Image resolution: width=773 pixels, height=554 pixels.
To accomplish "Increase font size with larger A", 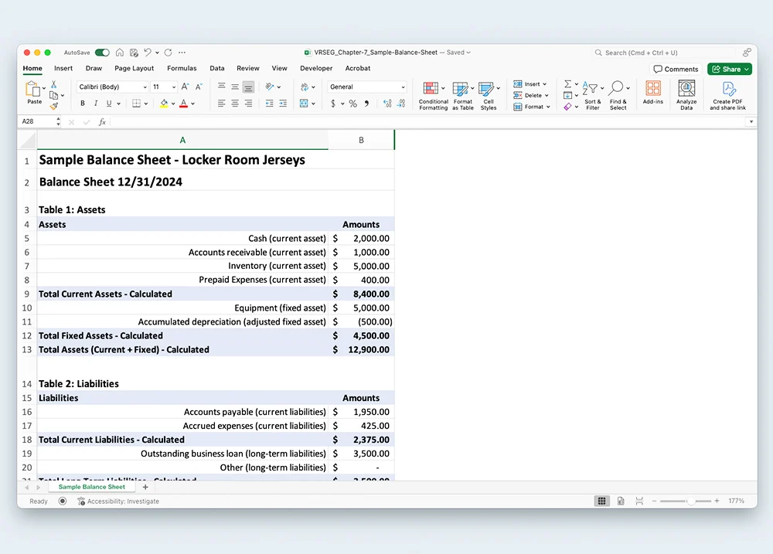I will coord(185,87).
